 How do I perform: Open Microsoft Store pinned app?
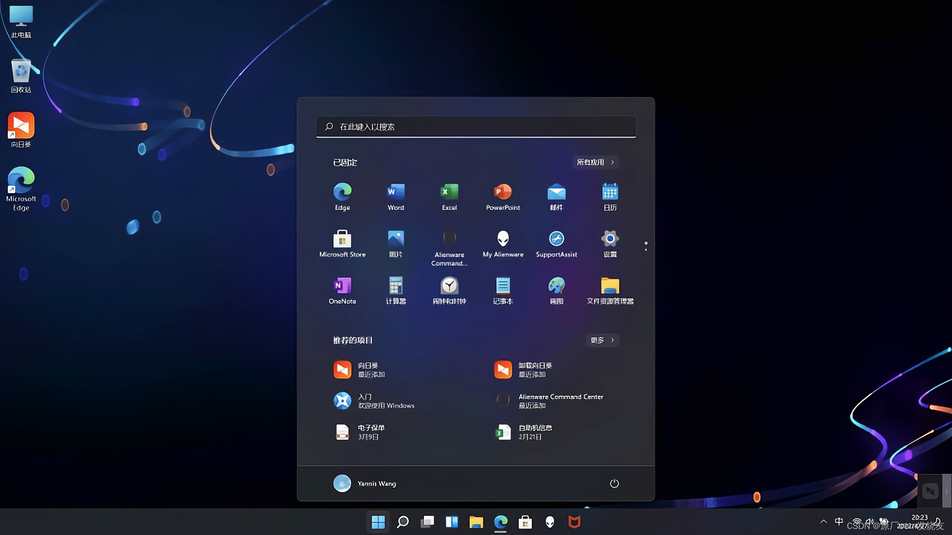coord(342,243)
